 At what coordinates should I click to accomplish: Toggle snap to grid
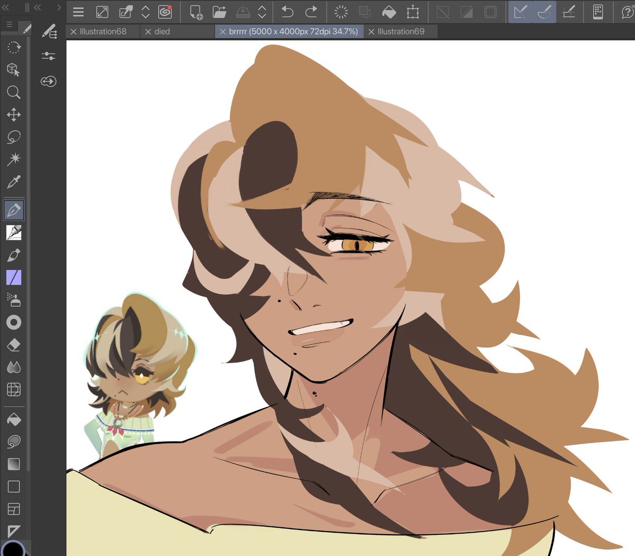[x=569, y=12]
